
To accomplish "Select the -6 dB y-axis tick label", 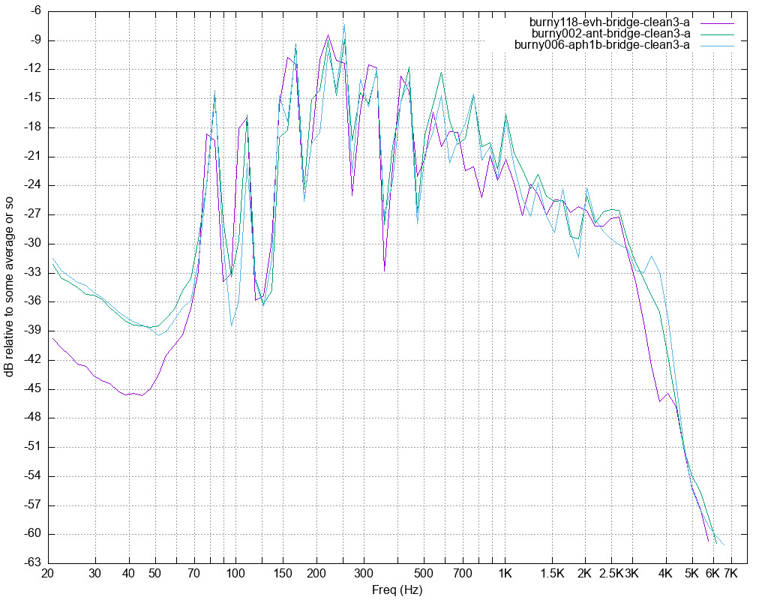I will coord(33,11).
